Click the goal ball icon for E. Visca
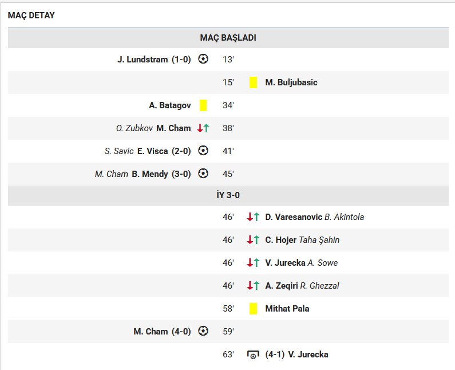The image size is (455, 370). [x=203, y=151]
